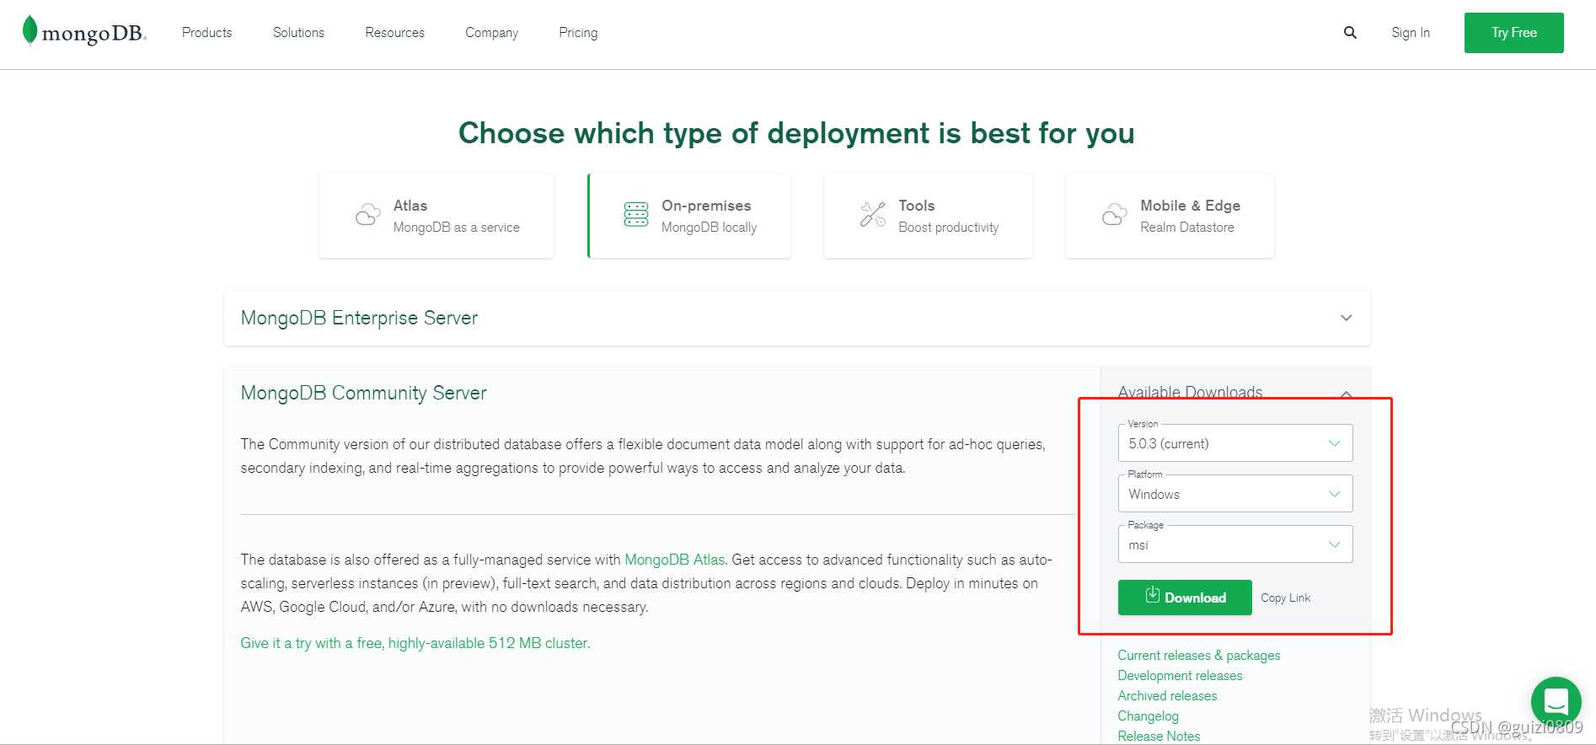Open the MongoDB Atlas inline link

[x=674, y=560]
